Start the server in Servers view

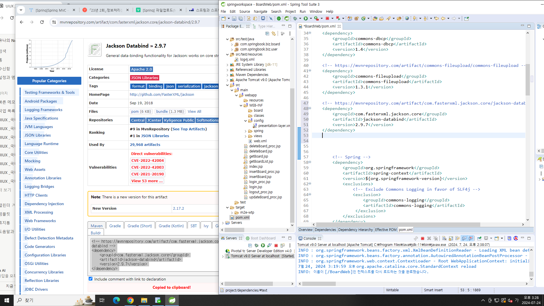(263, 246)
